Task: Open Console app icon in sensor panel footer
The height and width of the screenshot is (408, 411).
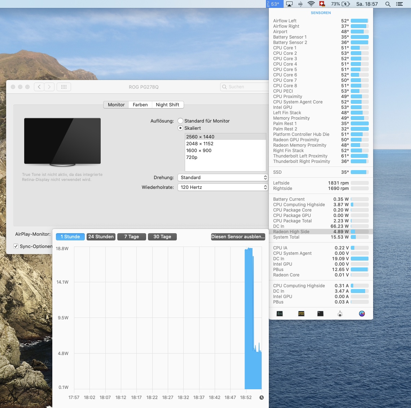Action: click(x=301, y=314)
